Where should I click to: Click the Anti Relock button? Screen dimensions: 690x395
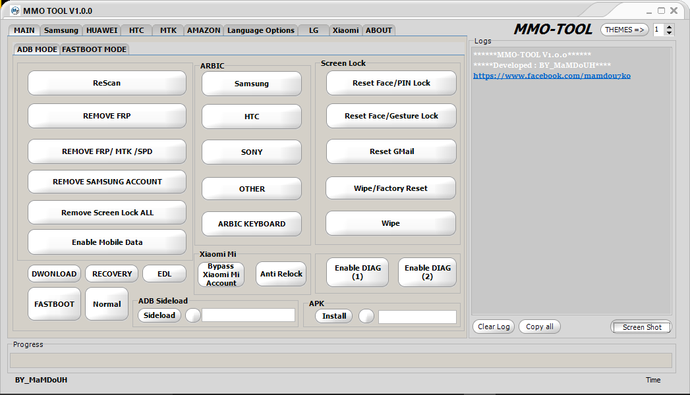(x=281, y=274)
